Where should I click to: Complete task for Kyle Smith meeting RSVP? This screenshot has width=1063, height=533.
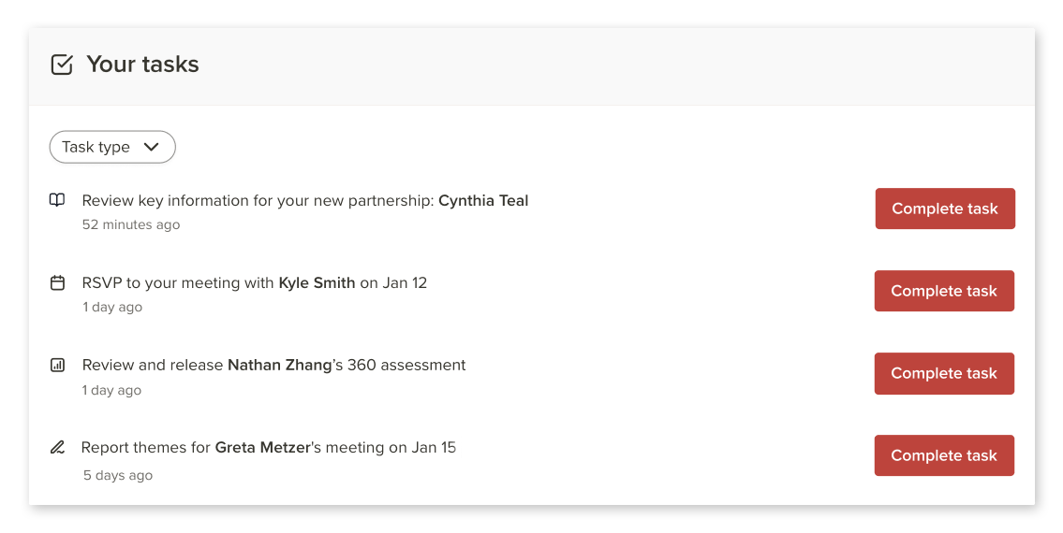tap(944, 291)
